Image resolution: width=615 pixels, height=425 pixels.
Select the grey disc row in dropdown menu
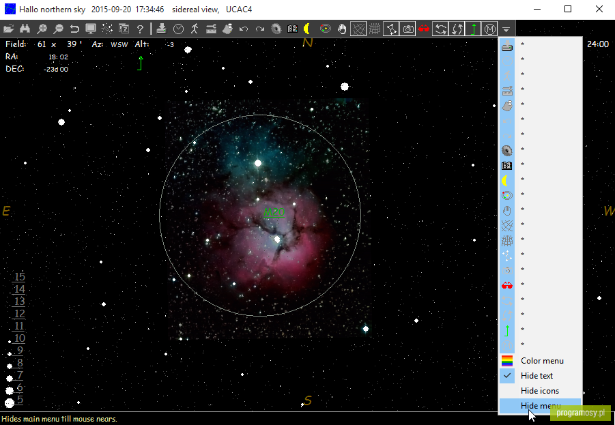pyautogui.click(x=541, y=151)
